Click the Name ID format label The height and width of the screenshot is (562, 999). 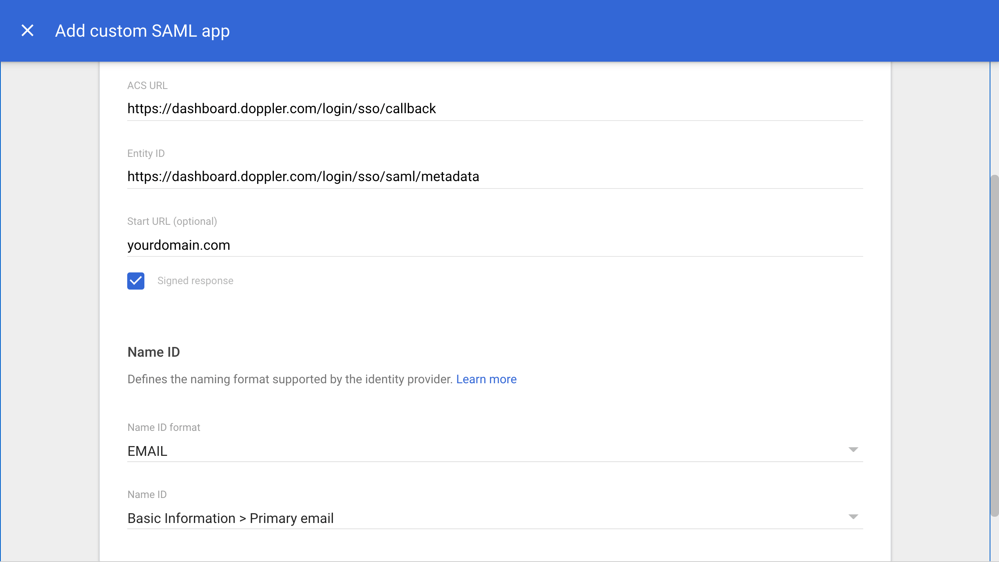(164, 427)
